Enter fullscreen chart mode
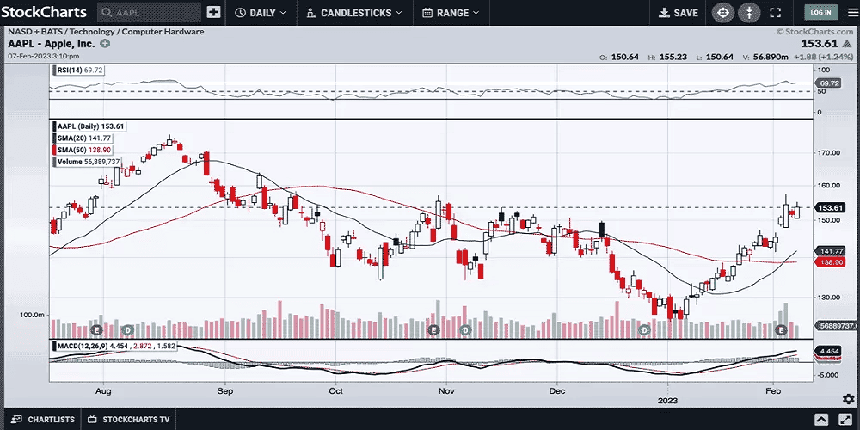The width and height of the screenshot is (860, 430). [775, 13]
